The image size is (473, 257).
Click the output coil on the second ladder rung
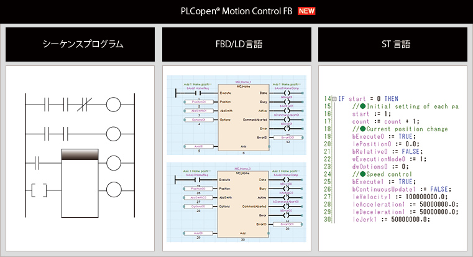114,133
